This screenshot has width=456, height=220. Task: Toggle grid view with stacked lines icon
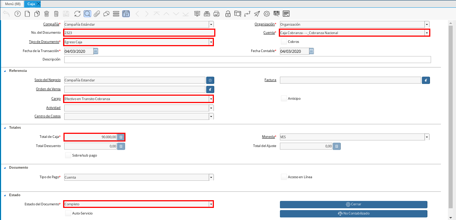(116, 14)
